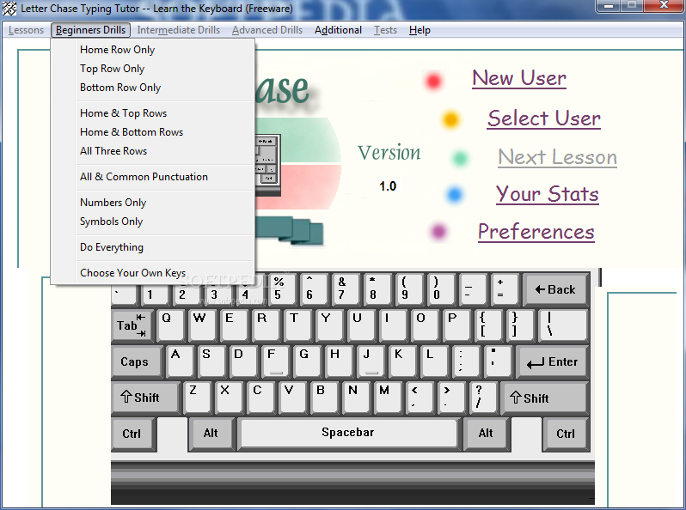
Task: Click the Spacebar key
Action: point(348,433)
